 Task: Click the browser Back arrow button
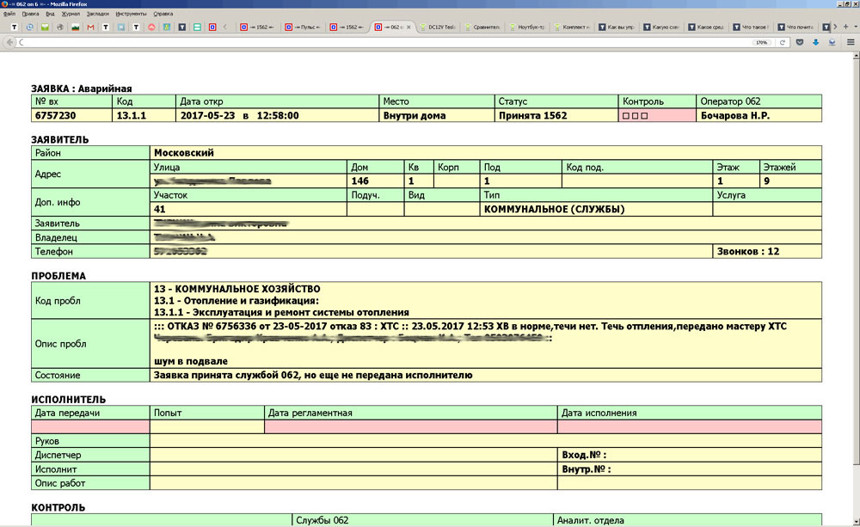pos(9,41)
